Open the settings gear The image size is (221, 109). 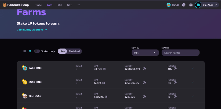pos(191,5)
